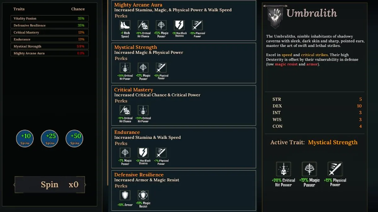Click the Spin x0 button
378x212 pixels.
pos(50,185)
